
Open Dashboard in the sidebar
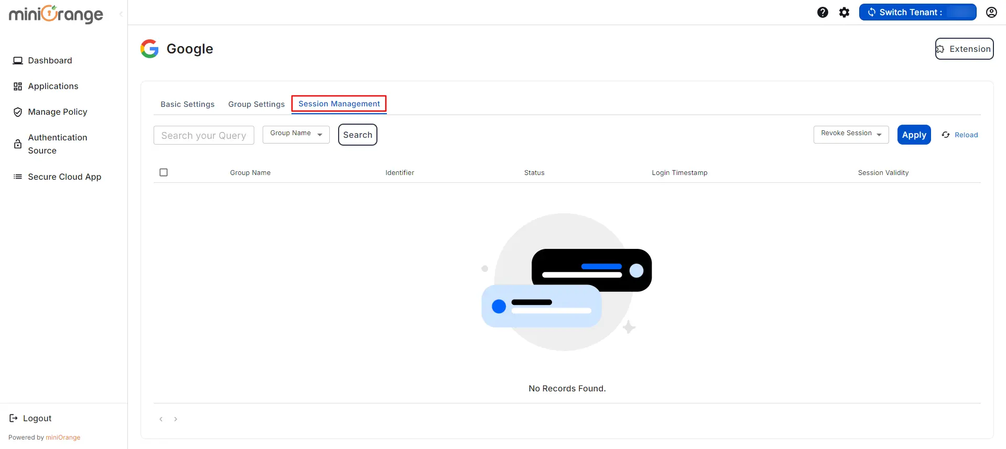[50, 61]
